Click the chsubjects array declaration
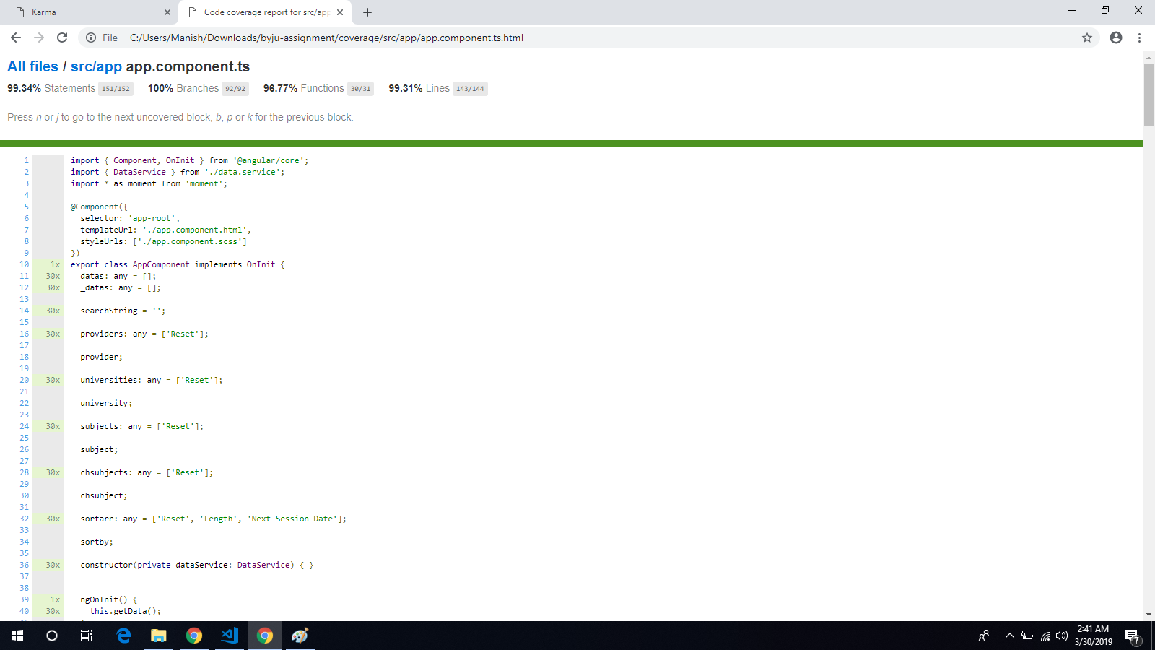The height and width of the screenshot is (650, 1155). coord(147,472)
